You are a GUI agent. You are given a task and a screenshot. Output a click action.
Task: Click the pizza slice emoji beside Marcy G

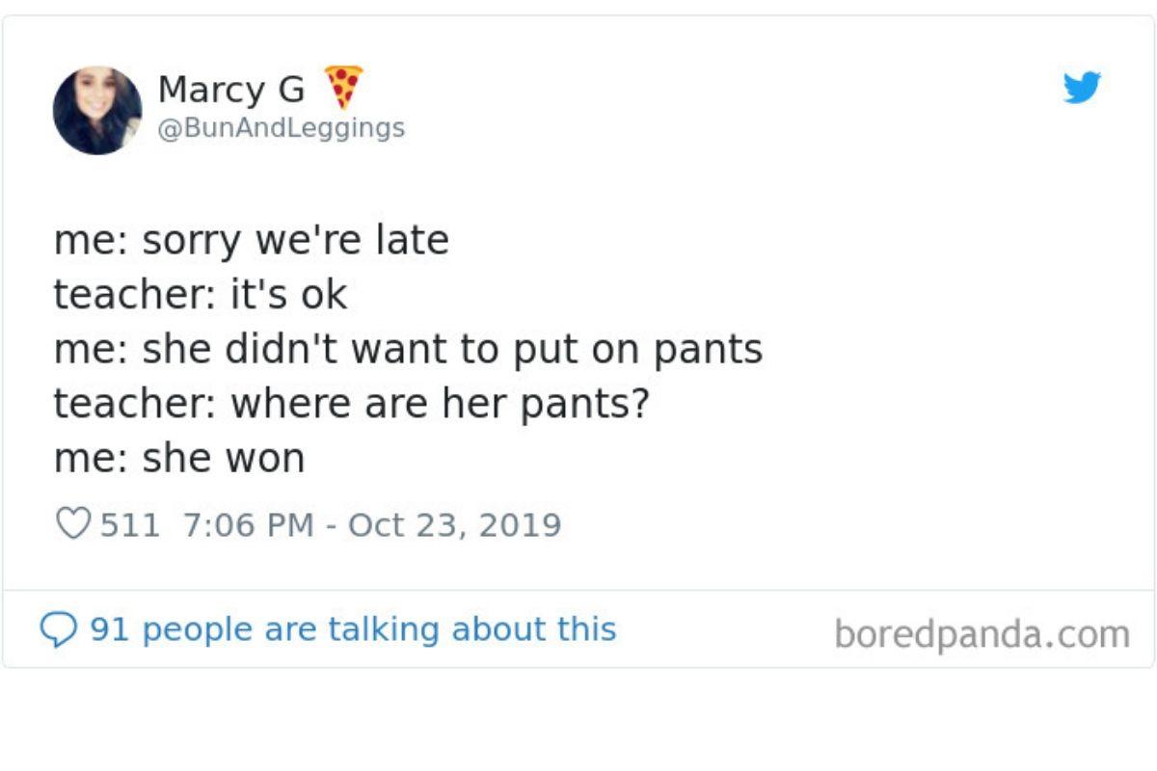pos(343,87)
